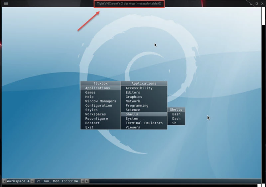The width and height of the screenshot is (266, 187).
Task: Click the fluxbox menu title header
Action: 100,84
